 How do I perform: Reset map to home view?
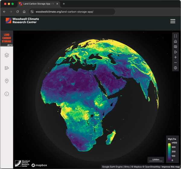[176, 41]
